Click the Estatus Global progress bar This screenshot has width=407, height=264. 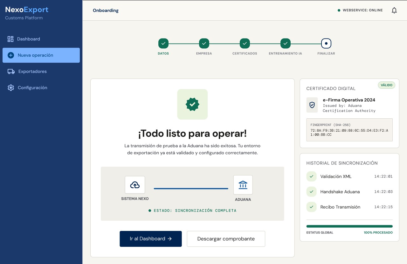coord(349,226)
